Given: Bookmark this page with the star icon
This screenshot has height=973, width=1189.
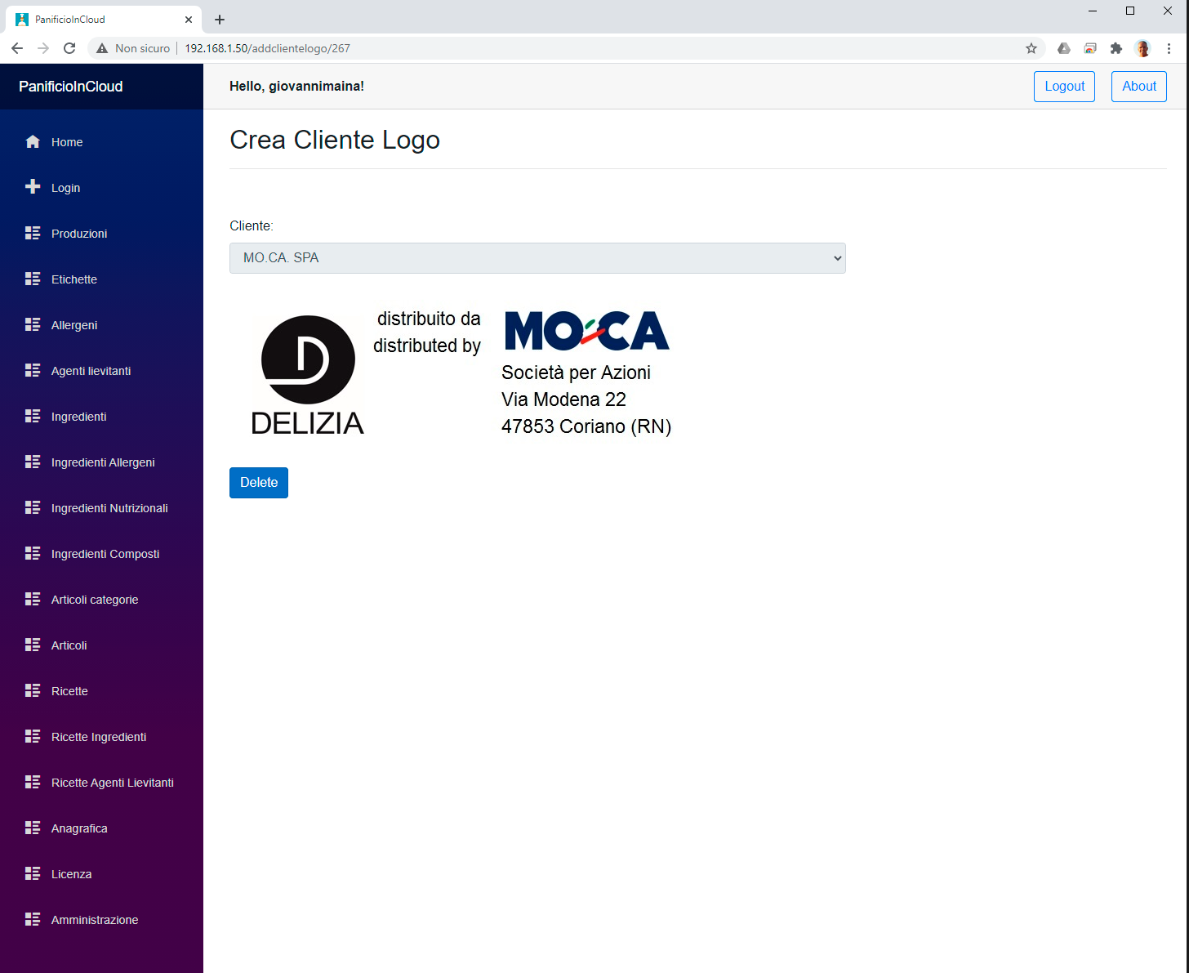Looking at the screenshot, I should (1031, 48).
